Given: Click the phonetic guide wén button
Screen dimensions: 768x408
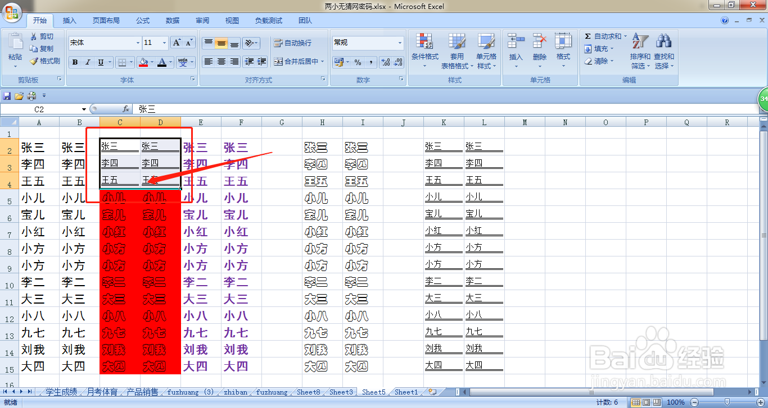Looking at the screenshot, I should click(183, 62).
